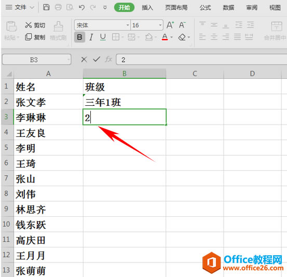Open the font name 宋体 dropdown
This screenshot has height=277, width=287.
tap(128, 25)
